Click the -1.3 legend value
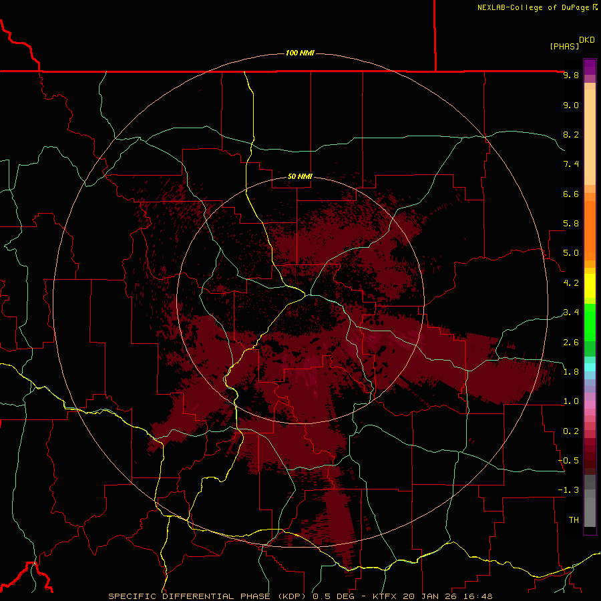Image resolution: width=601 pixels, height=601 pixels. click(x=568, y=490)
